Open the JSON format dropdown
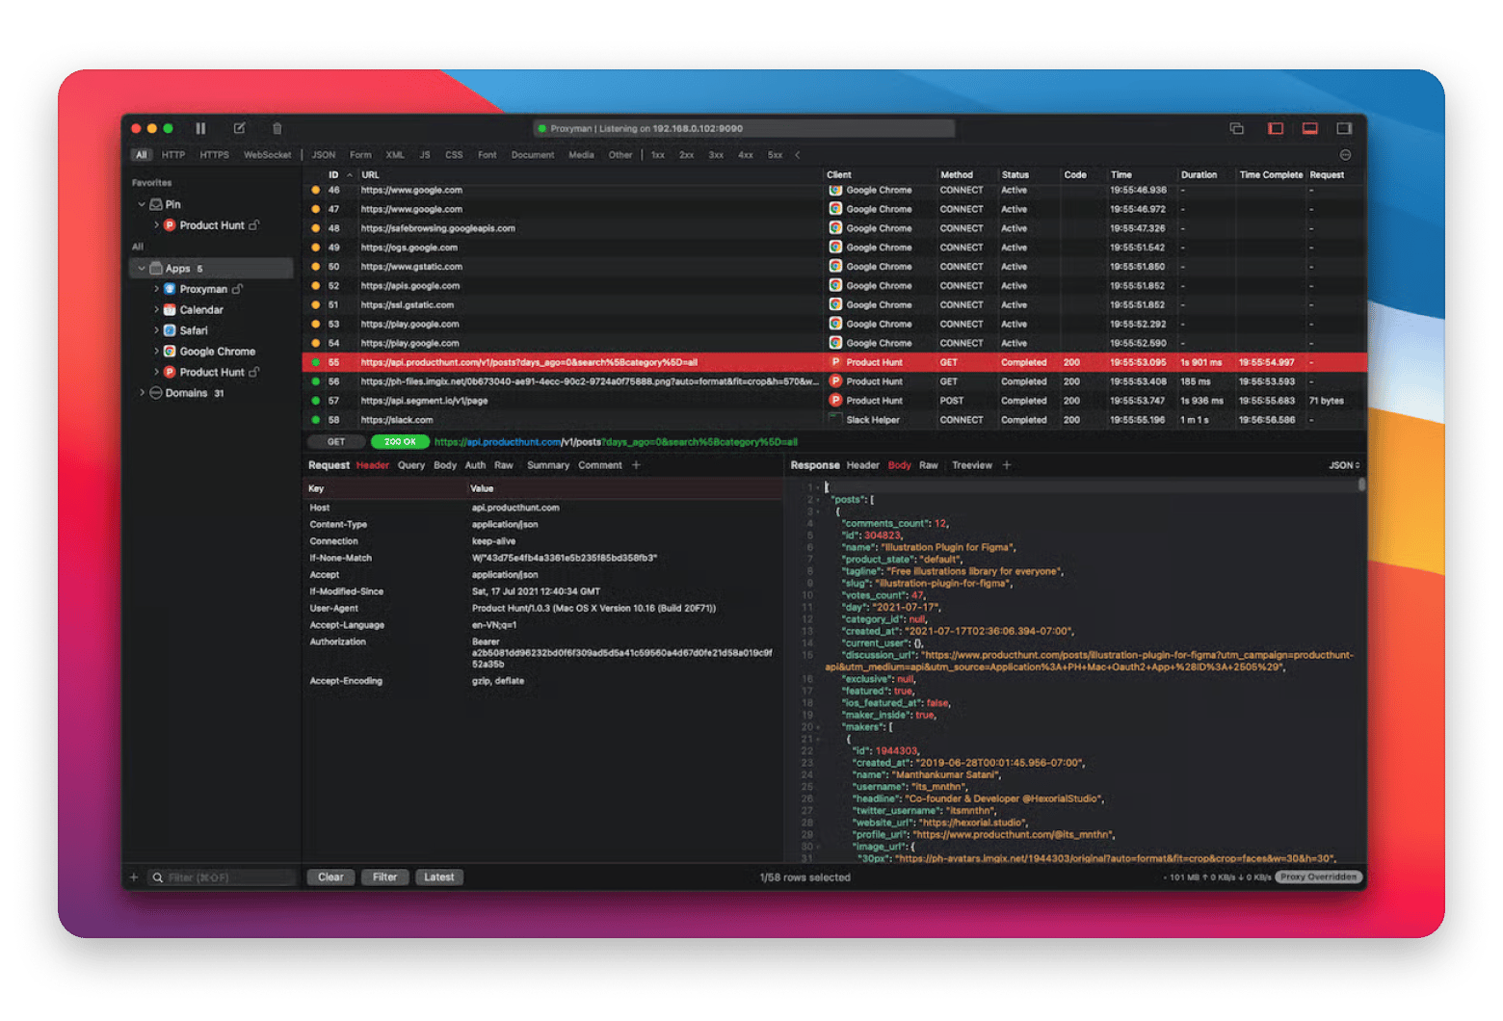The image size is (1503, 1021). click(1344, 465)
